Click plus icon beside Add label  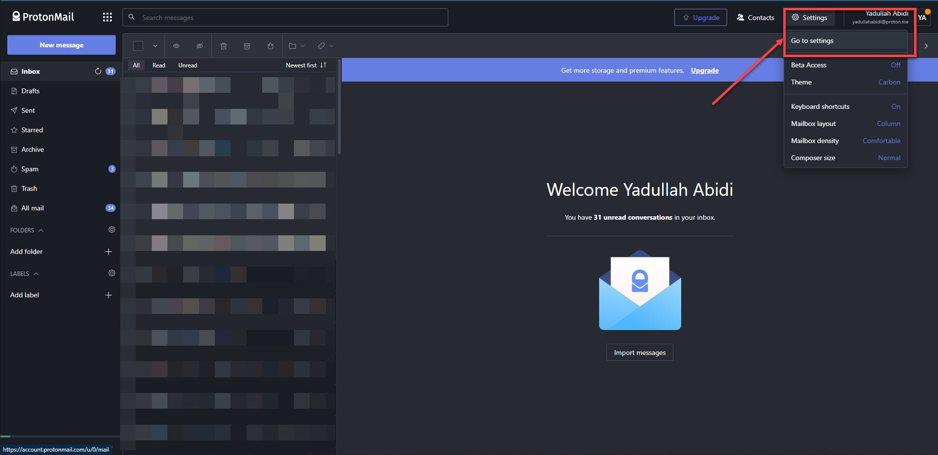click(108, 295)
